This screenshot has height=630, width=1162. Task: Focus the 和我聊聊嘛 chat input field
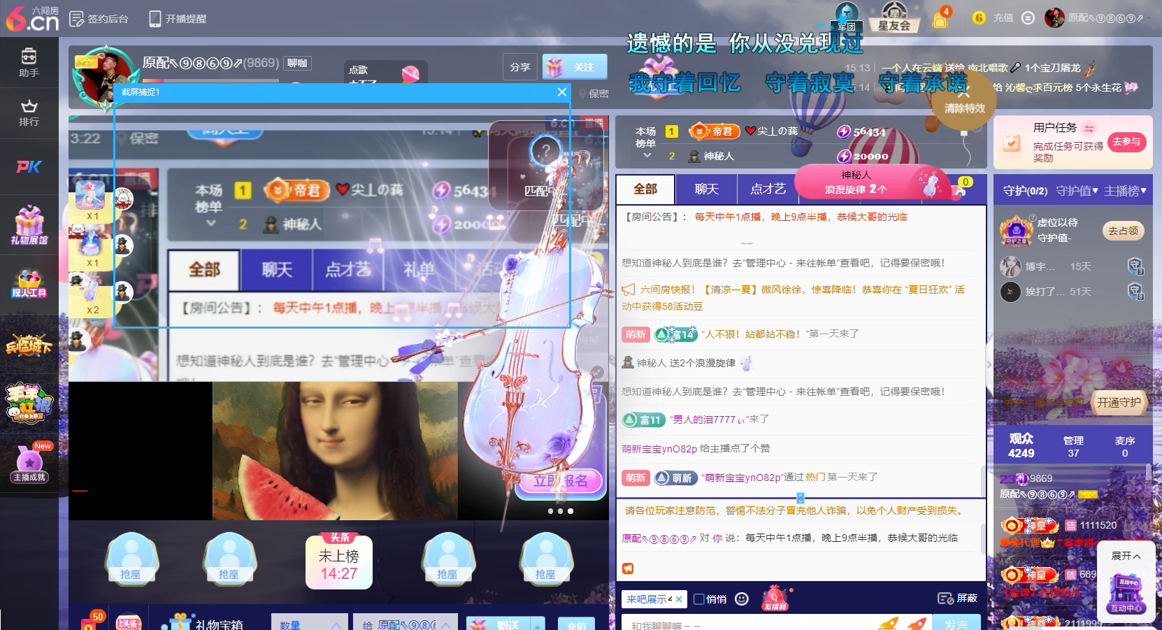pyautogui.click(x=748, y=622)
